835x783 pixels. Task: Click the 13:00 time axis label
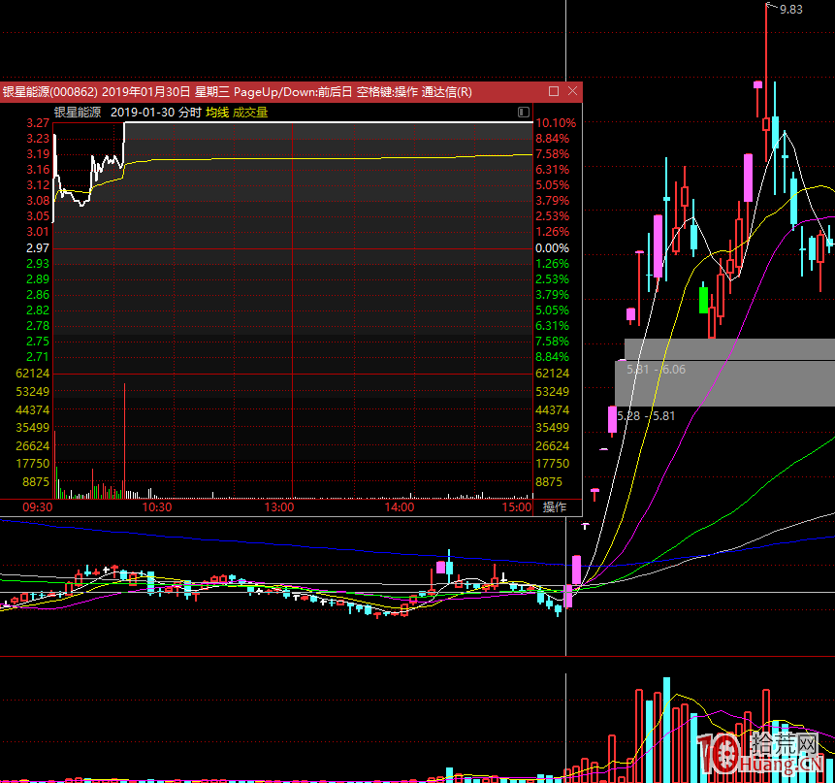click(279, 507)
